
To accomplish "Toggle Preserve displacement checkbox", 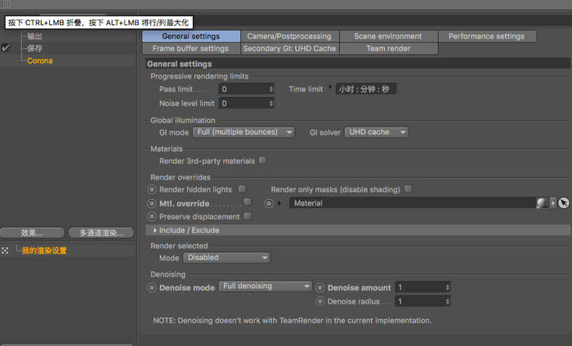I will 248,216.
